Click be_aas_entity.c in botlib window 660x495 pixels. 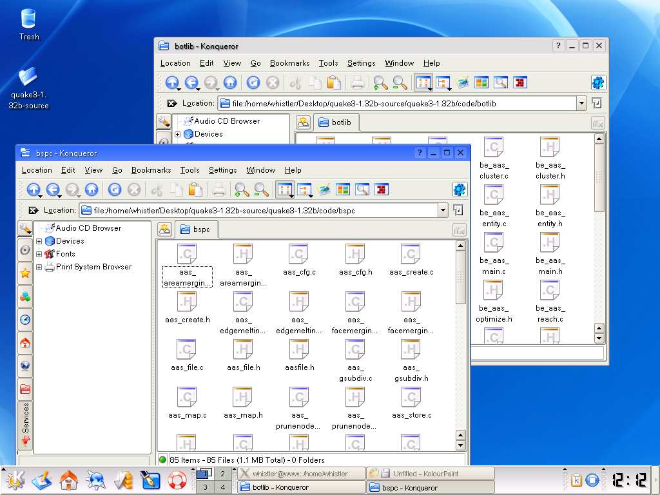494,207
